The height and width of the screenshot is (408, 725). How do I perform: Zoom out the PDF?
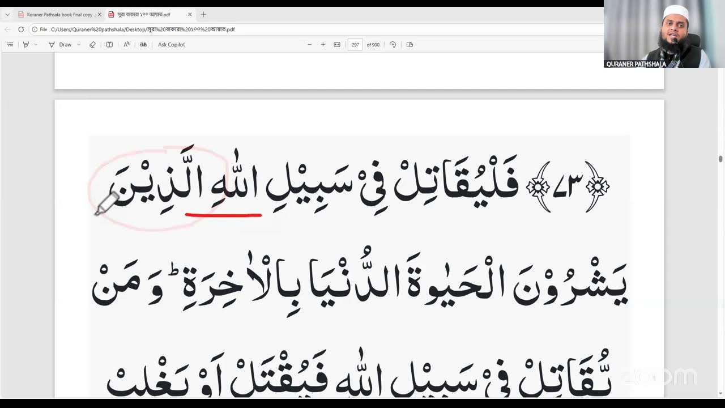tap(309, 45)
